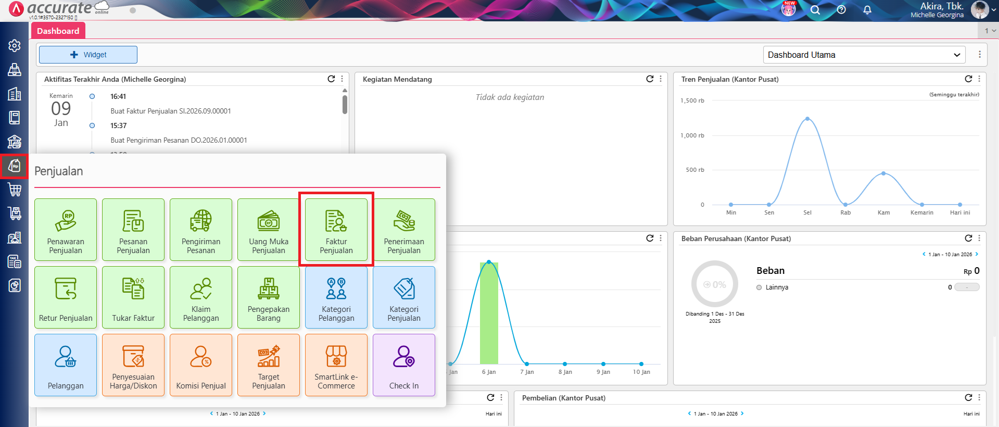This screenshot has height=427, width=999.
Task: Open the Penawaran Penjualan tile
Action: (66, 230)
